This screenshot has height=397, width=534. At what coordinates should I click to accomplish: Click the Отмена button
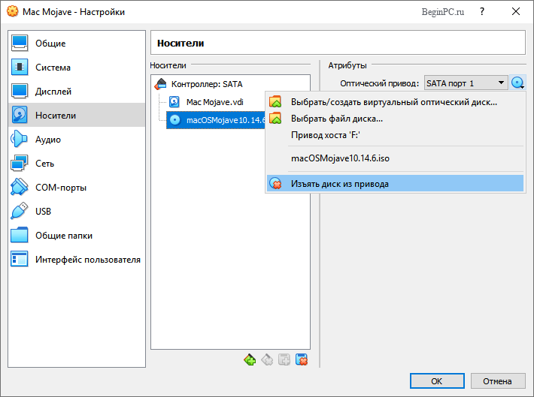pyautogui.click(x=498, y=381)
